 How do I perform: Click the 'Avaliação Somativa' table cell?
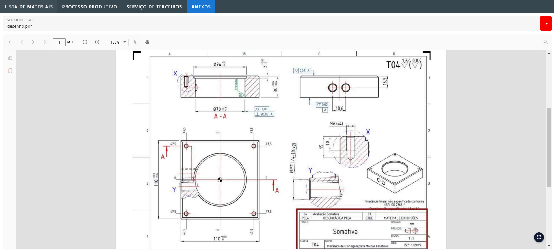pyautogui.click(x=326, y=214)
